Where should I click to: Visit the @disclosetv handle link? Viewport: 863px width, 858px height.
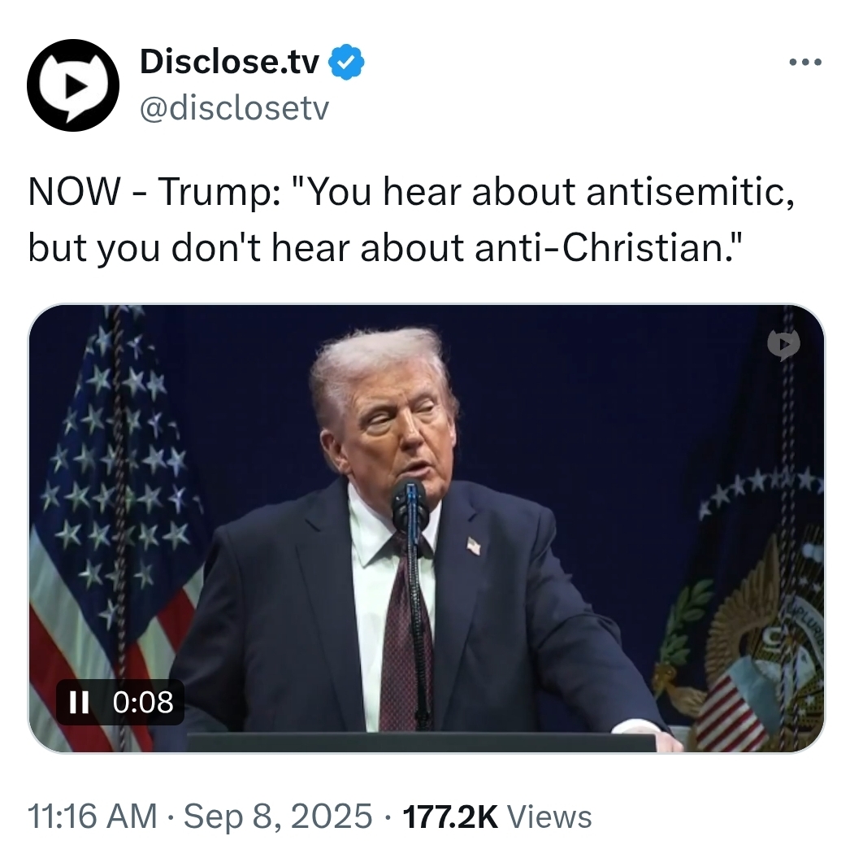tap(235, 108)
